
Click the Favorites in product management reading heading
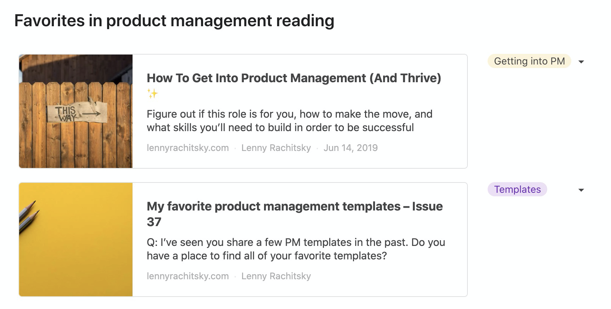tap(174, 21)
